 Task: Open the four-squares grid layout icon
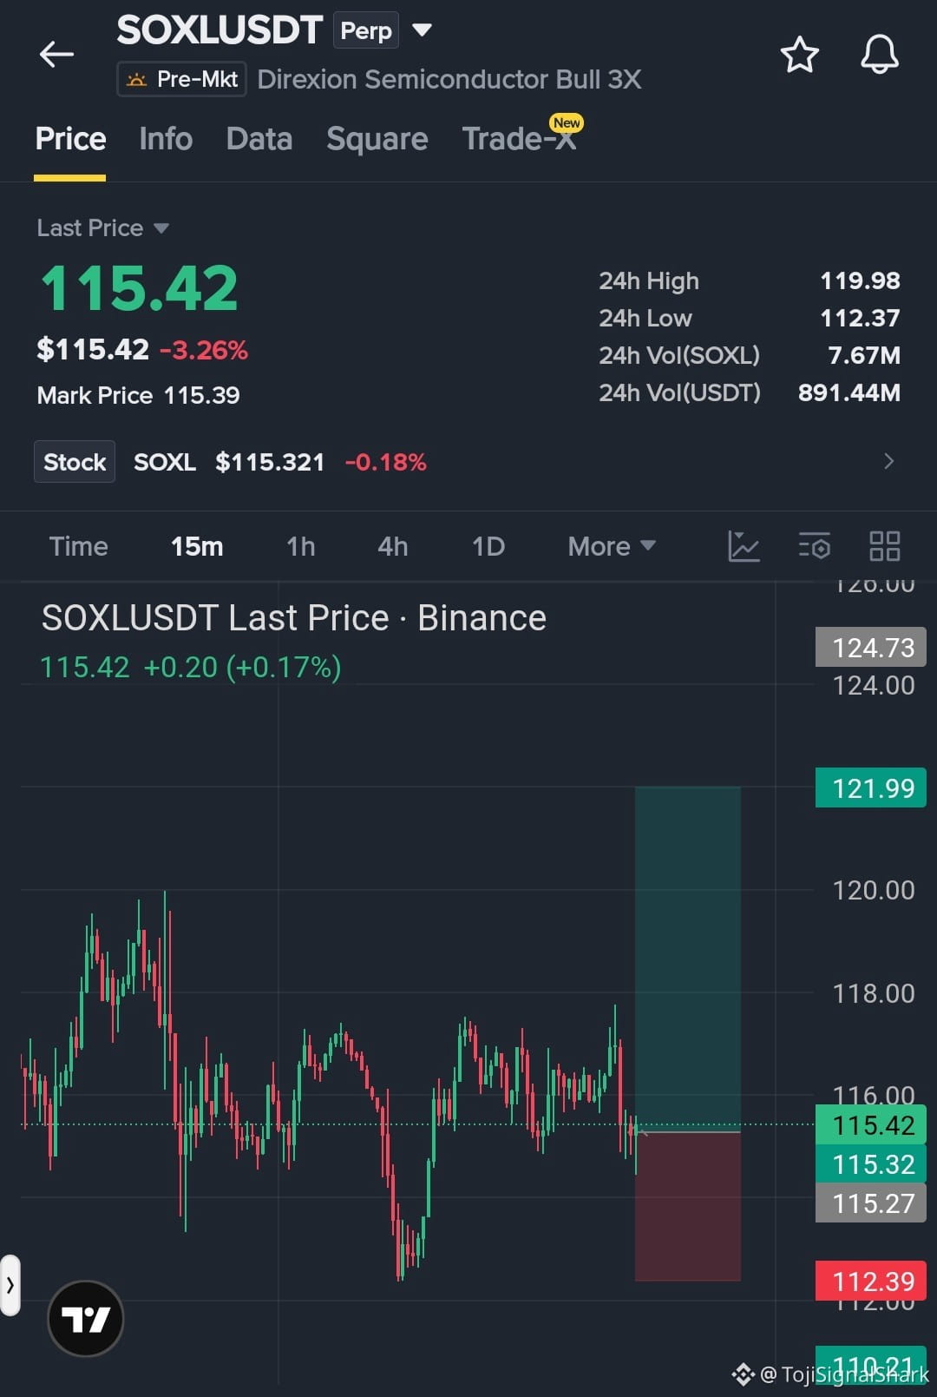[x=884, y=546]
